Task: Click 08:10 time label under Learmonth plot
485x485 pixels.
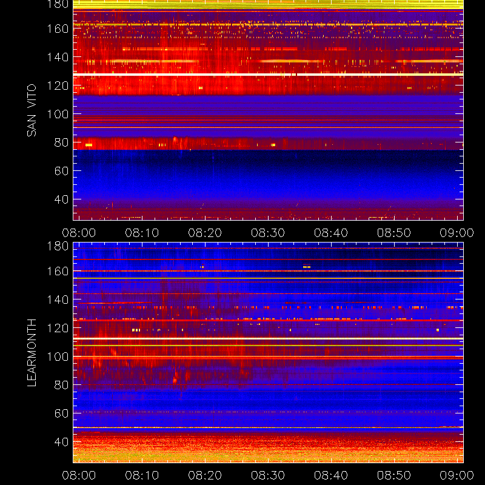Action: pos(142,475)
